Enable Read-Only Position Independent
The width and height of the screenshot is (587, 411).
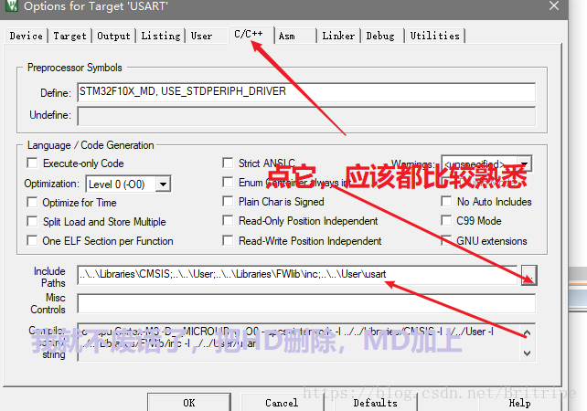228,220
